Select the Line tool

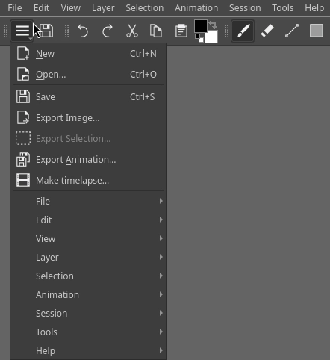(x=292, y=31)
